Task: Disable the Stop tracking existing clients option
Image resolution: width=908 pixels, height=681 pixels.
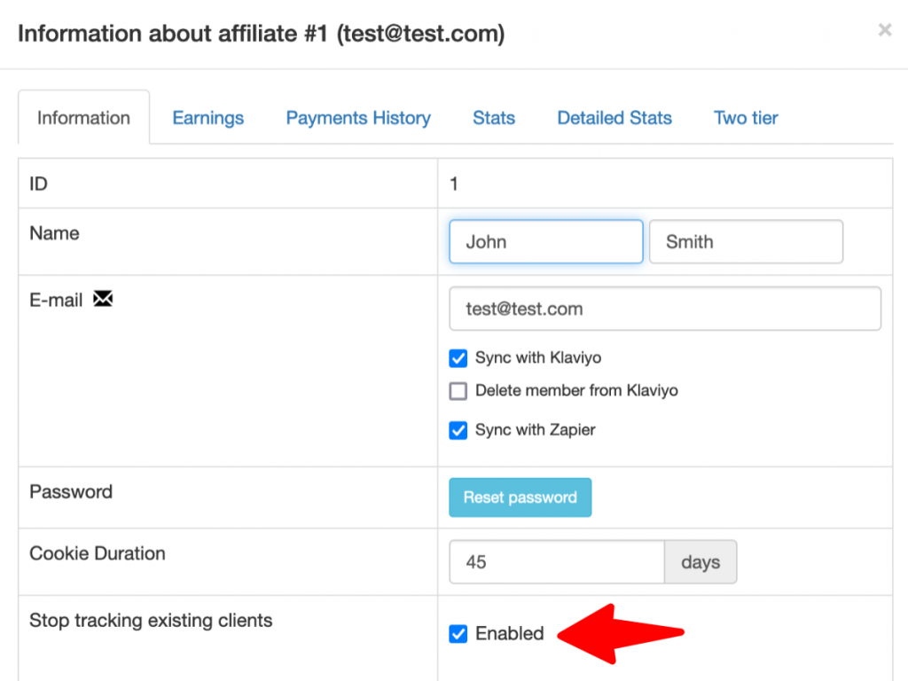Action: point(458,634)
